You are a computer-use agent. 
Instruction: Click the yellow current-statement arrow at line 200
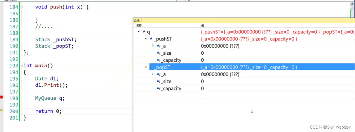(1, 110)
